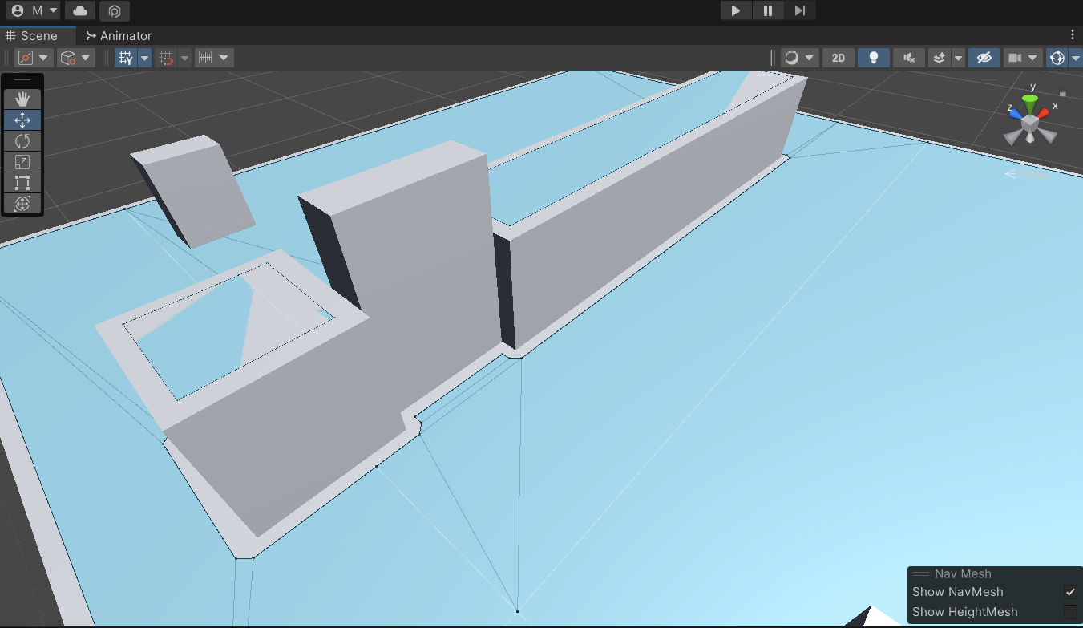Toggle Show HeightMesh checkbox
The width and height of the screenshot is (1083, 628).
[x=1070, y=612]
